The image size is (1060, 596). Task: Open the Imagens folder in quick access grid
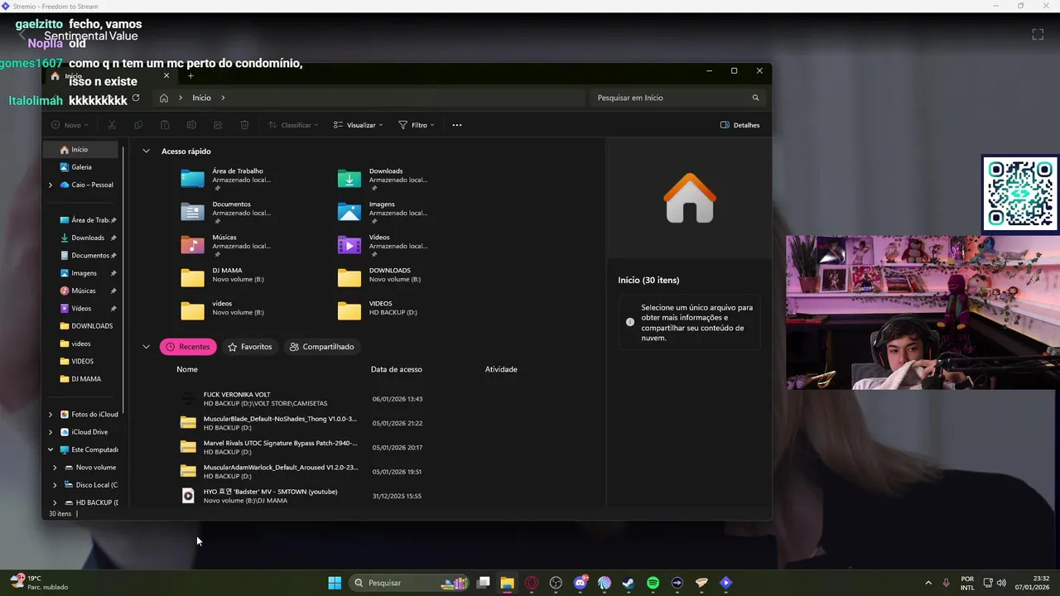tap(383, 212)
